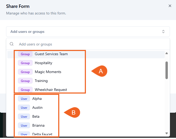The width and height of the screenshot is (176, 139).
Task: Select user Alpha from the list
Action: pyautogui.click(x=37, y=99)
